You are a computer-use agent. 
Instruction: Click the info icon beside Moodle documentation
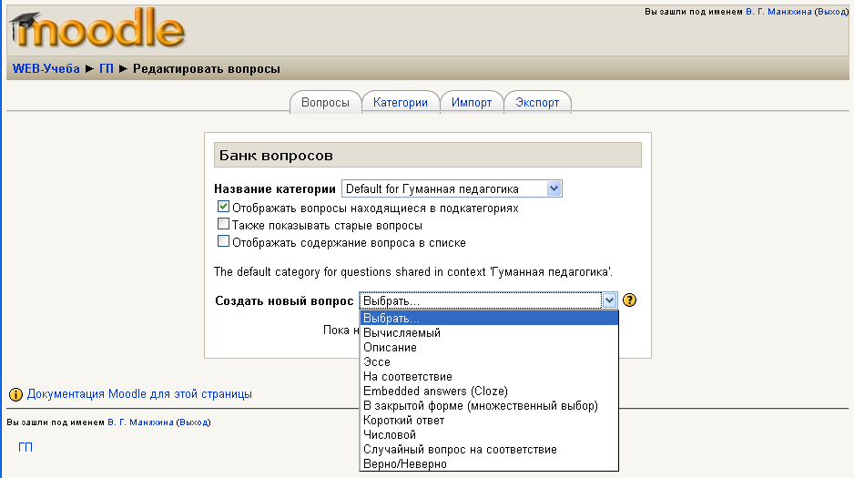[15, 394]
